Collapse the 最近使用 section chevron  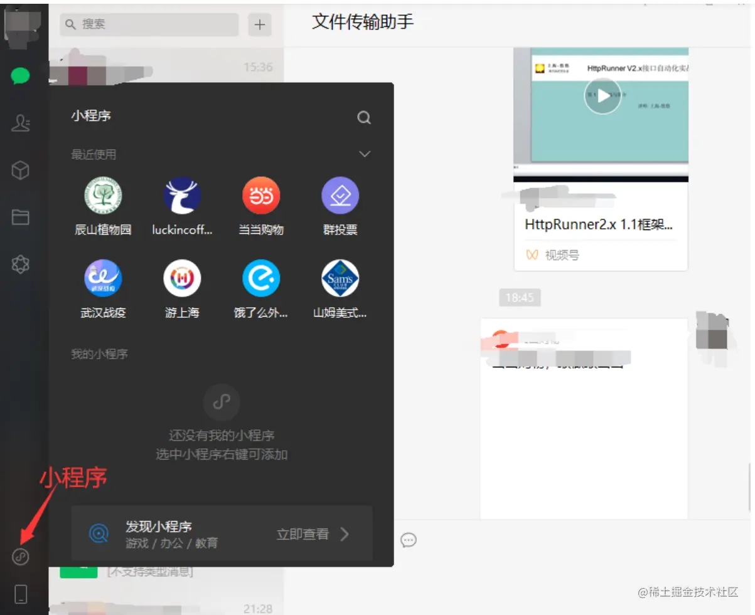(365, 154)
